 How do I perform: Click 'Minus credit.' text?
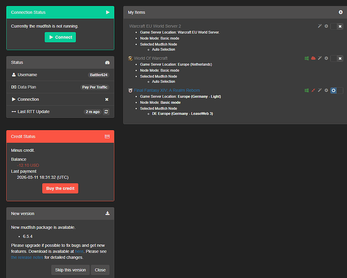tap(23, 150)
